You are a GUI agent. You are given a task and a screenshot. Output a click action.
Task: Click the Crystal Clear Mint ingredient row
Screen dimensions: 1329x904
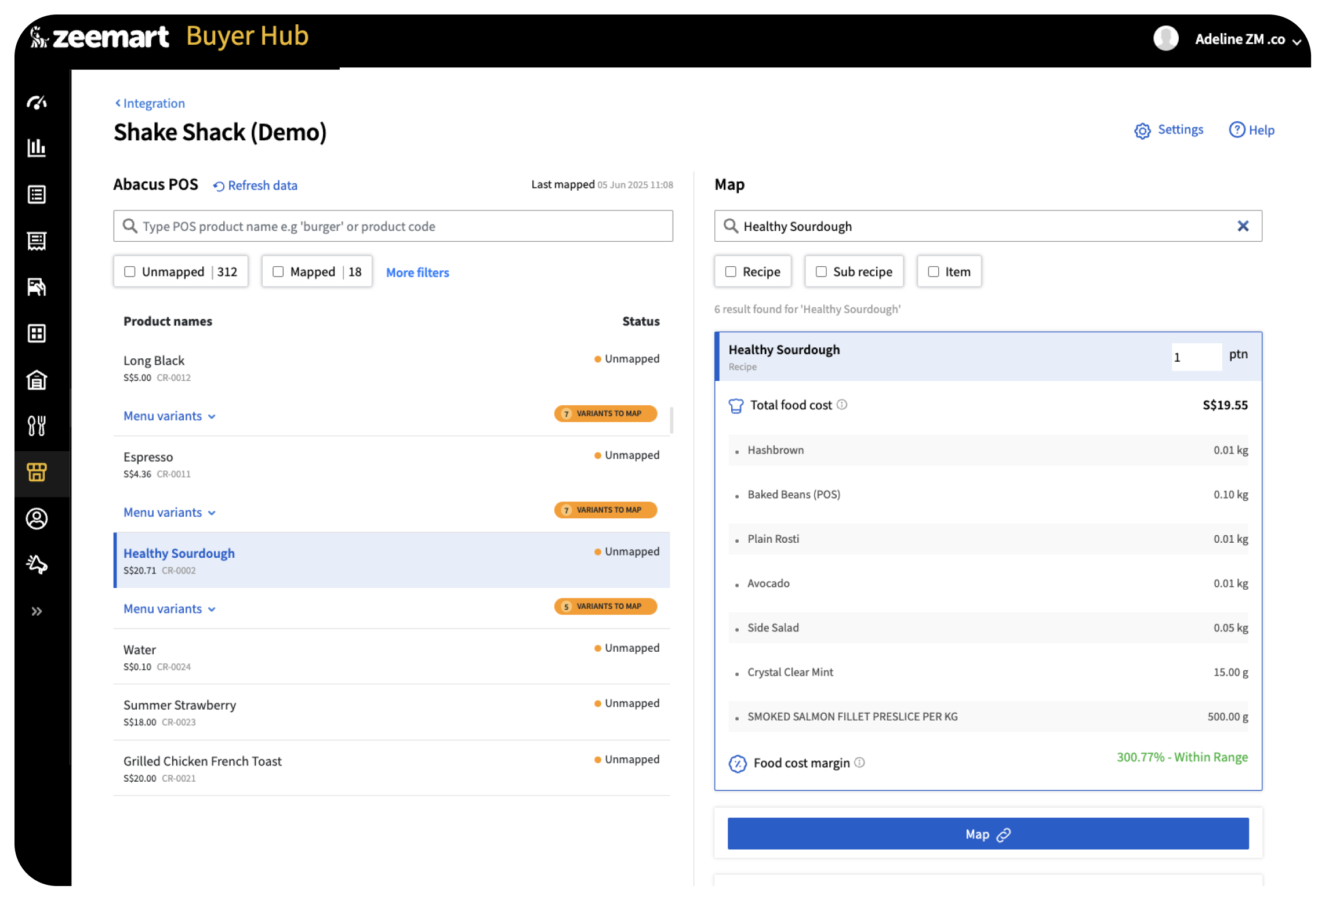tap(988, 672)
